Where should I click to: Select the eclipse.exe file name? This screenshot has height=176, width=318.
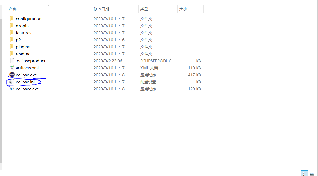click(x=26, y=75)
